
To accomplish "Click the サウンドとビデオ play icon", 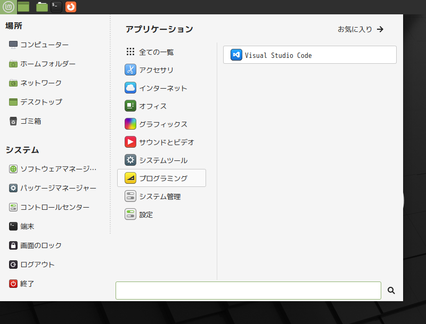I will [130, 142].
